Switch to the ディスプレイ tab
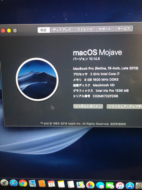Viewport: 142px width, 190px height. [x=62, y=30]
